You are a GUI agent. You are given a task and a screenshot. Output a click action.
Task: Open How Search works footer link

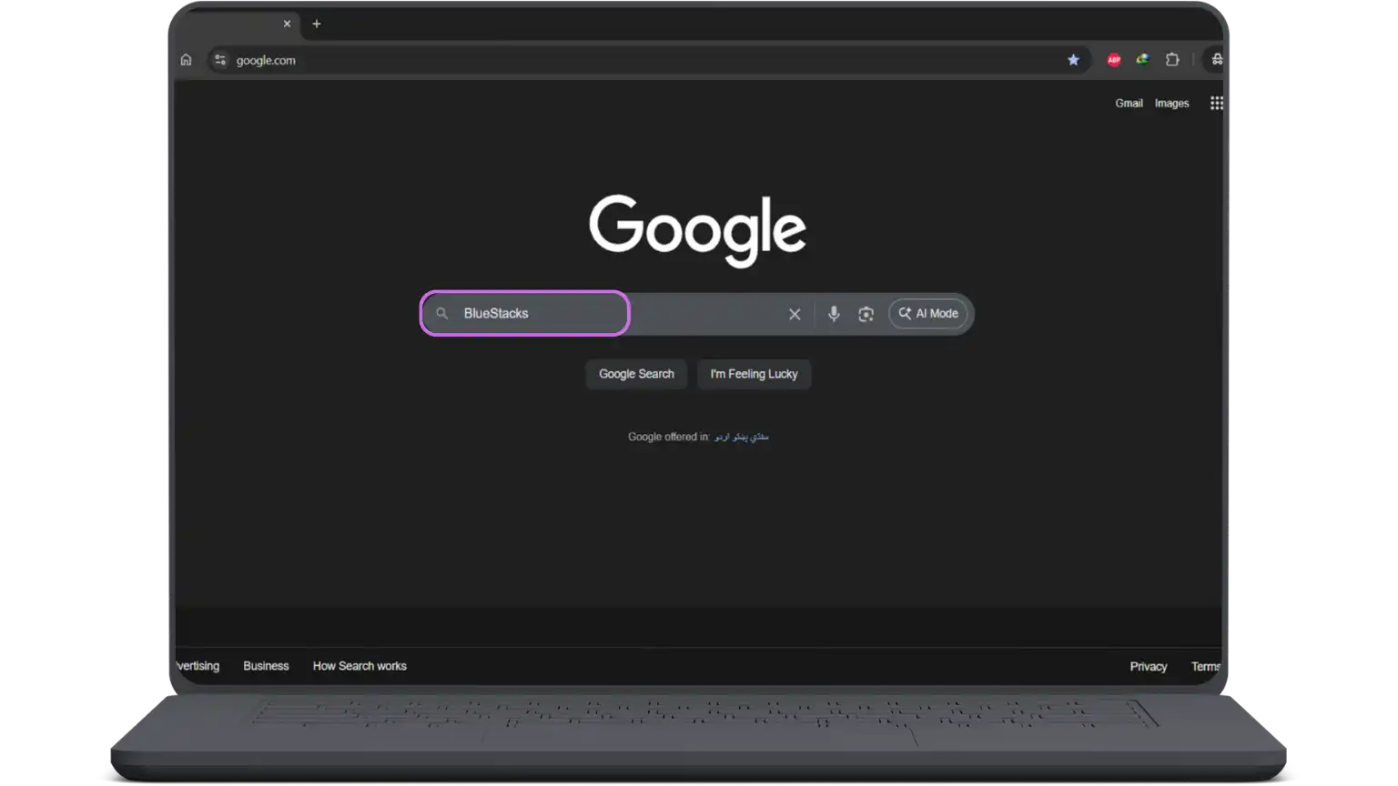(x=360, y=666)
